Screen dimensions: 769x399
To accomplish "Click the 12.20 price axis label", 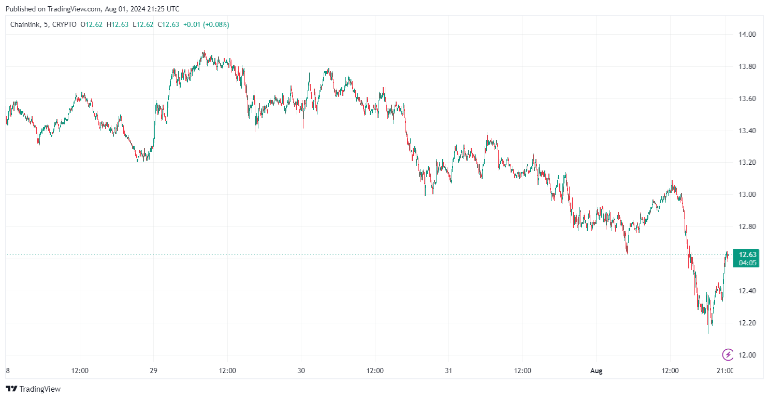I will coord(748,323).
